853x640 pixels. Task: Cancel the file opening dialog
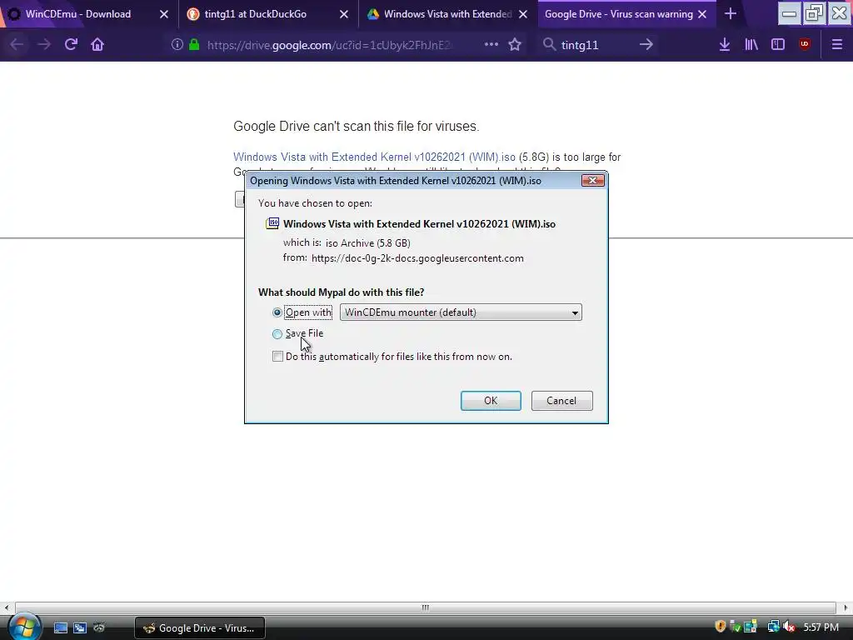(561, 401)
